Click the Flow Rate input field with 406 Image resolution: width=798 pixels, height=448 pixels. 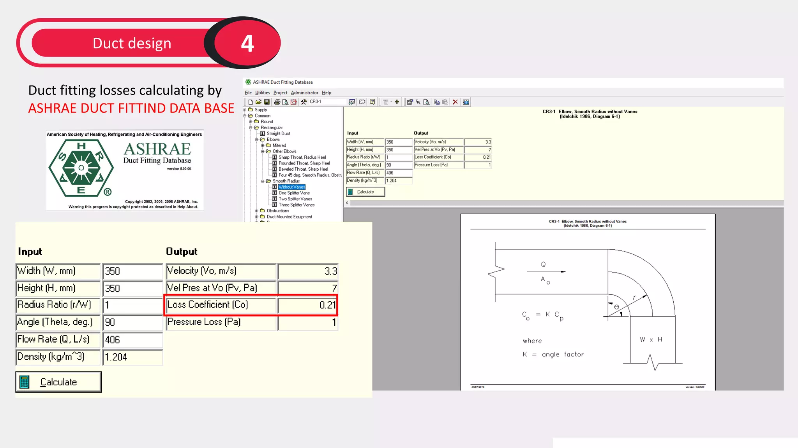399,173
